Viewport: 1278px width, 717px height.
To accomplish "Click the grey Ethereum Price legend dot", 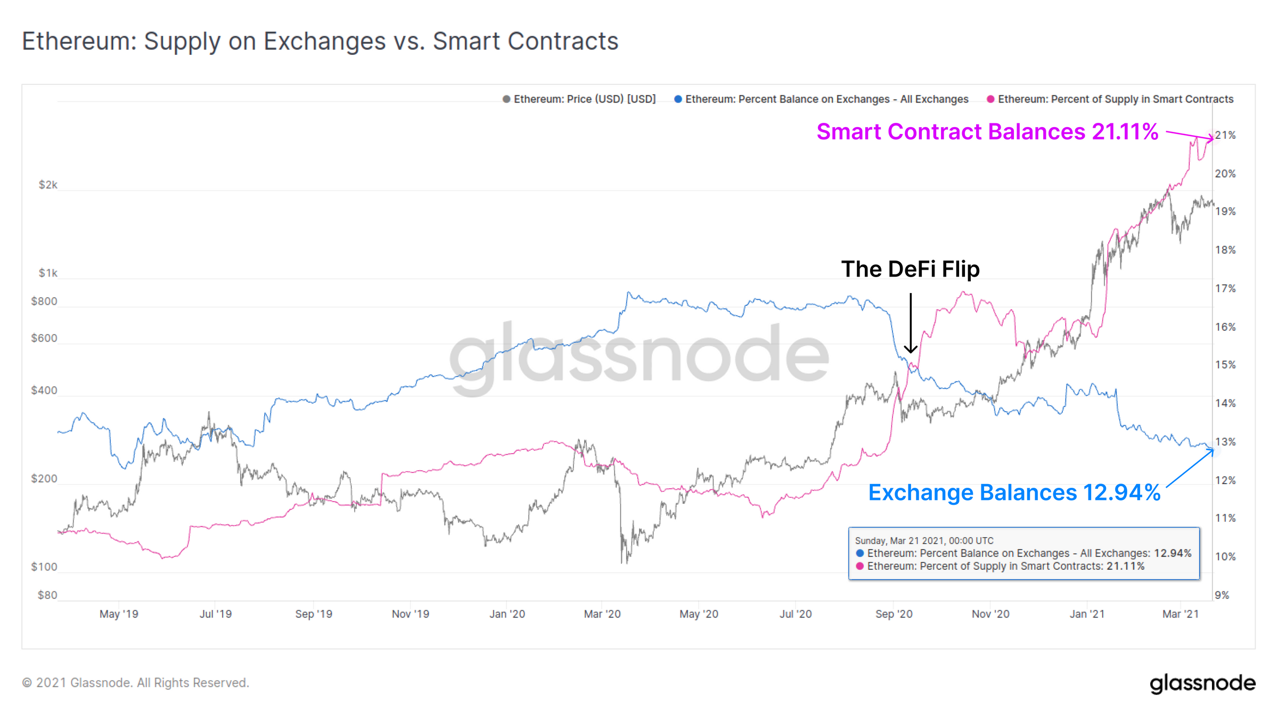I will point(506,99).
